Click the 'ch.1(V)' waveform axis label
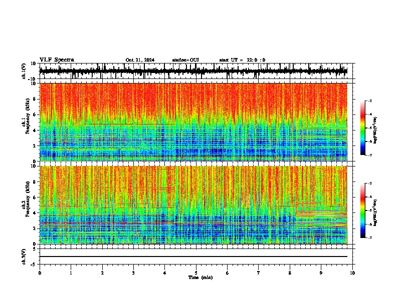 coord(24,71)
